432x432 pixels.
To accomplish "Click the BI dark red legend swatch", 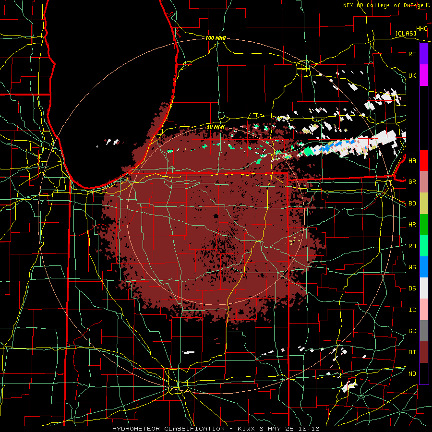I will [x=424, y=352].
